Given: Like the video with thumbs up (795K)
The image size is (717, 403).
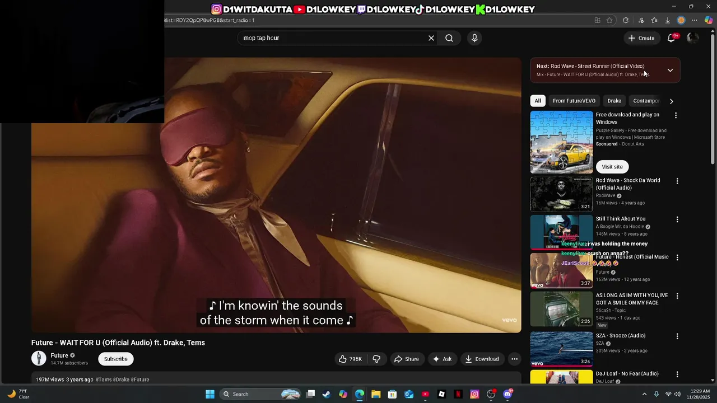Looking at the screenshot, I should pyautogui.click(x=350, y=359).
